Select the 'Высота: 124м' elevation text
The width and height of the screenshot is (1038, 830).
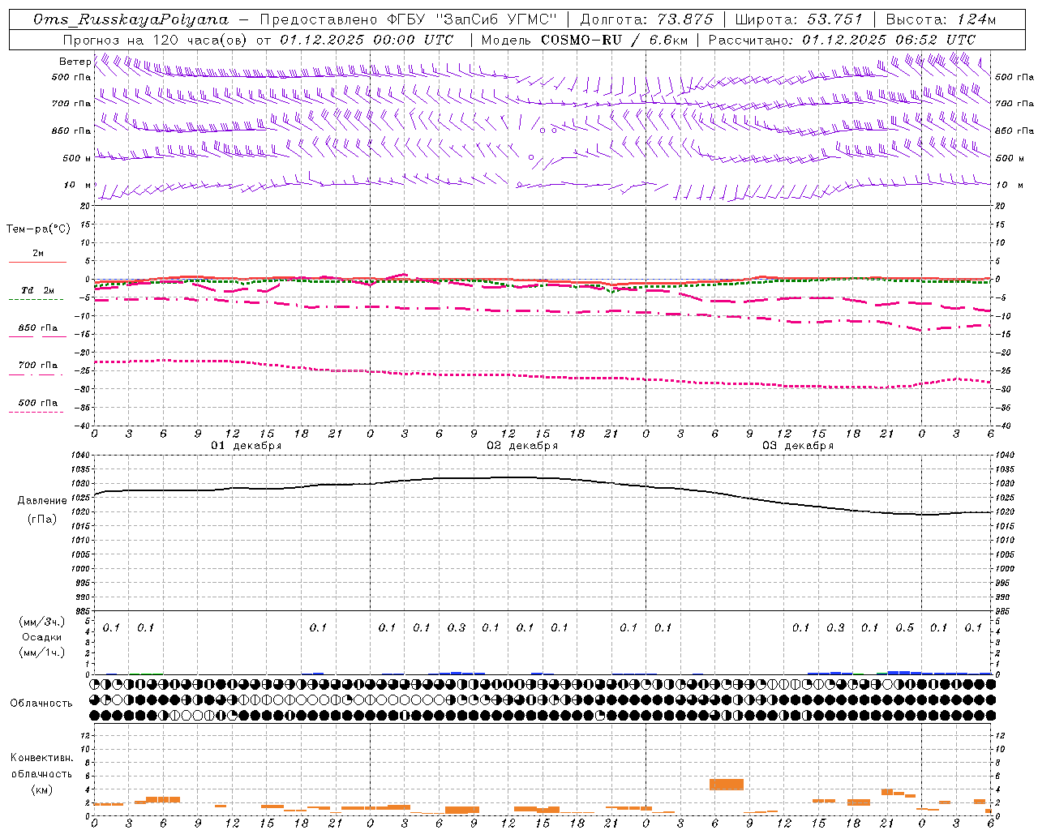click(941, 19)
